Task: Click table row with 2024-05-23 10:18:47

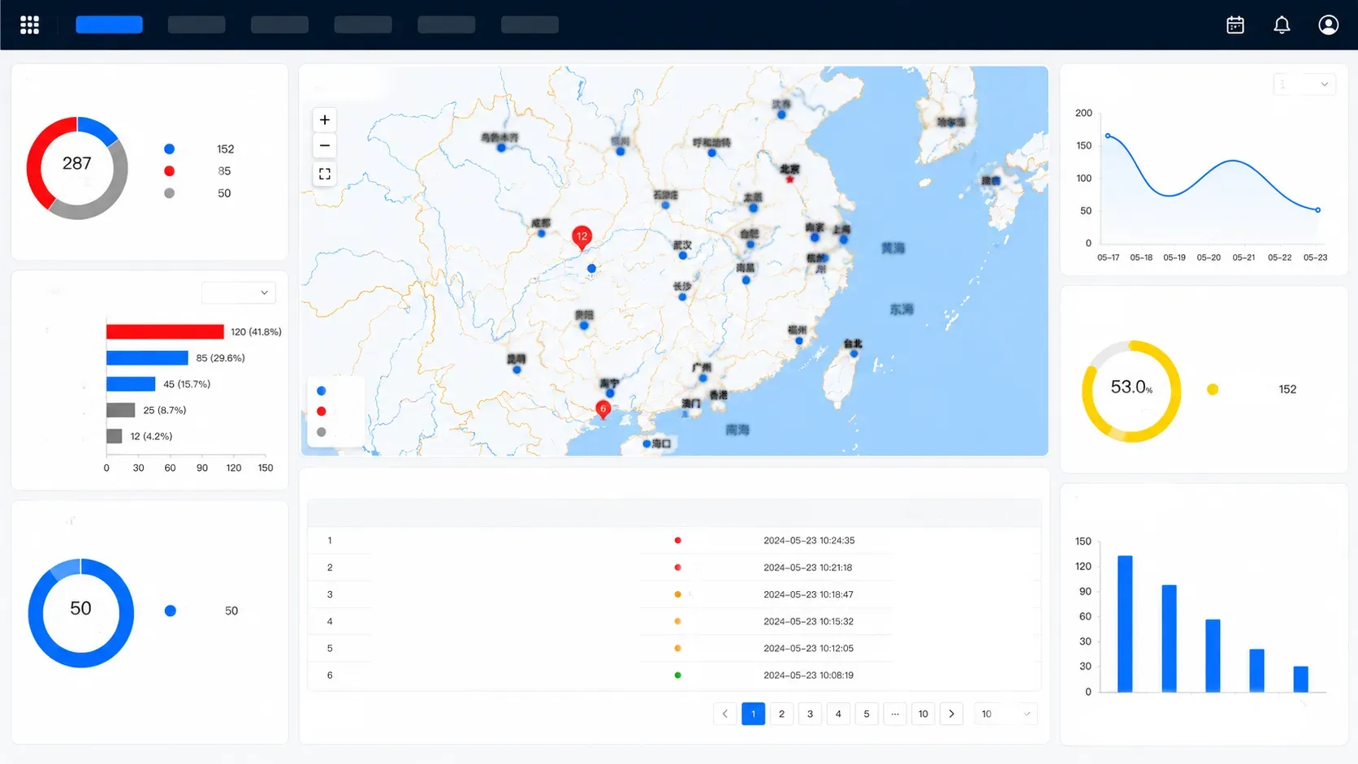Action: [674, 594]
